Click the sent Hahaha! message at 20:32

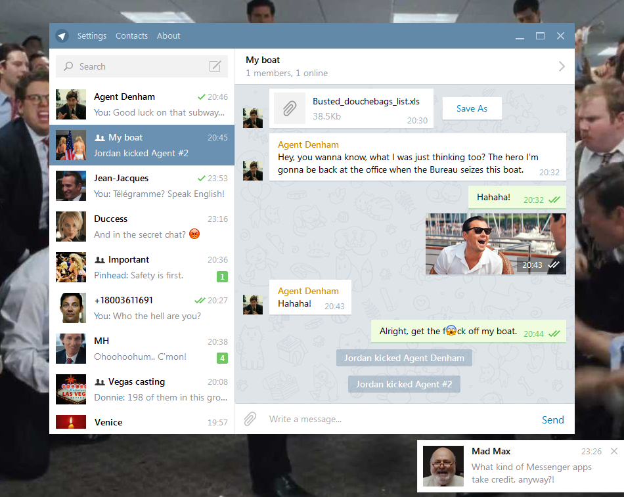(517, 198)
